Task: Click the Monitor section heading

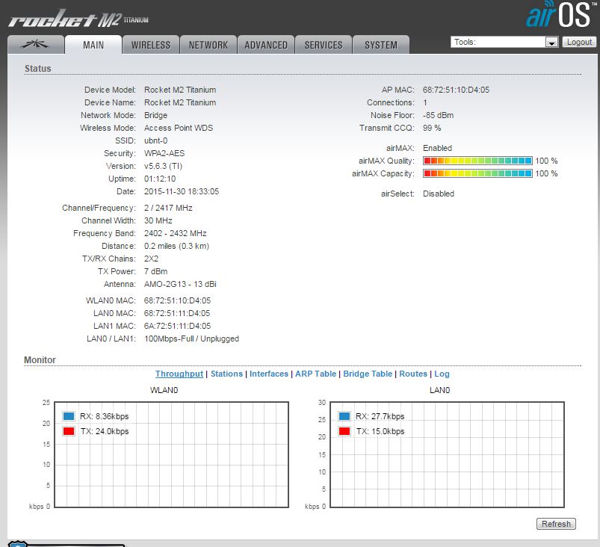Action: pyautogui.click(x=40, y=360)
